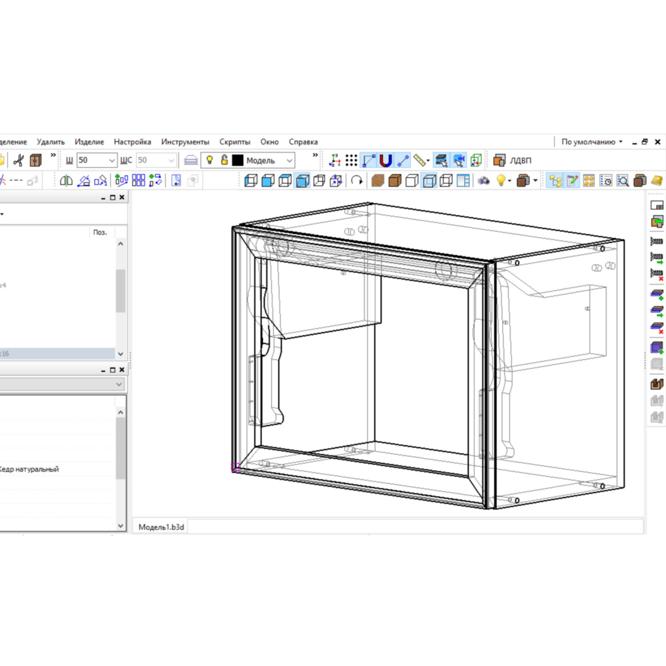Click the rotate view arrow icon
The image size is (666, 666).
pos(357,180)
